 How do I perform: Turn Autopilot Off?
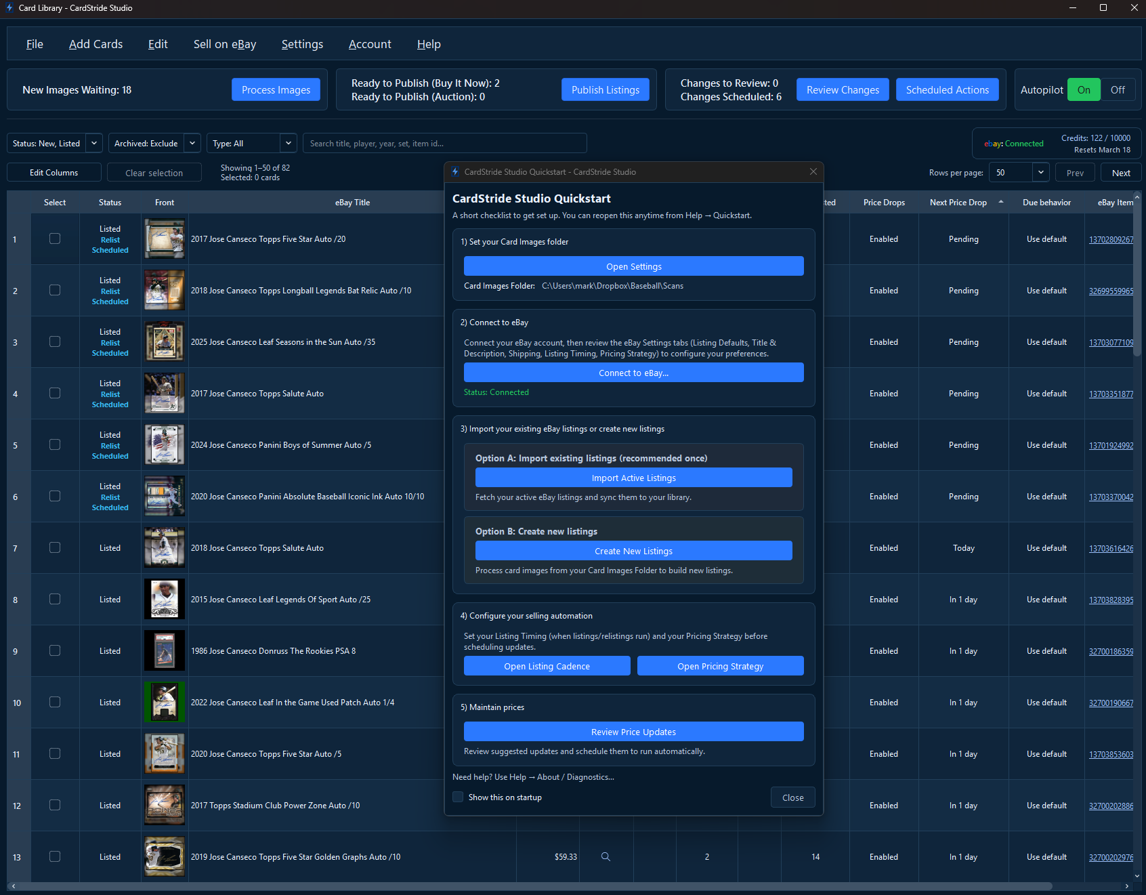click(x=1118, y=90)
